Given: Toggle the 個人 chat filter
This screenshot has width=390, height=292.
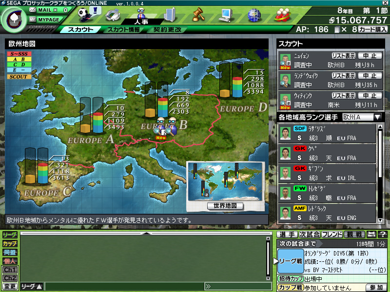Looking at the screenshot, I should (x=10, y=261).
